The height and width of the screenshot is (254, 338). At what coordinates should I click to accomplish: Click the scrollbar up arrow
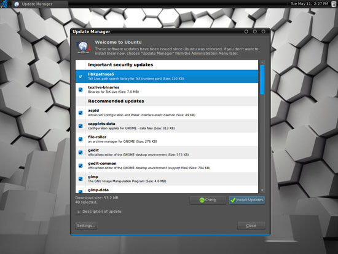point(262,62)
